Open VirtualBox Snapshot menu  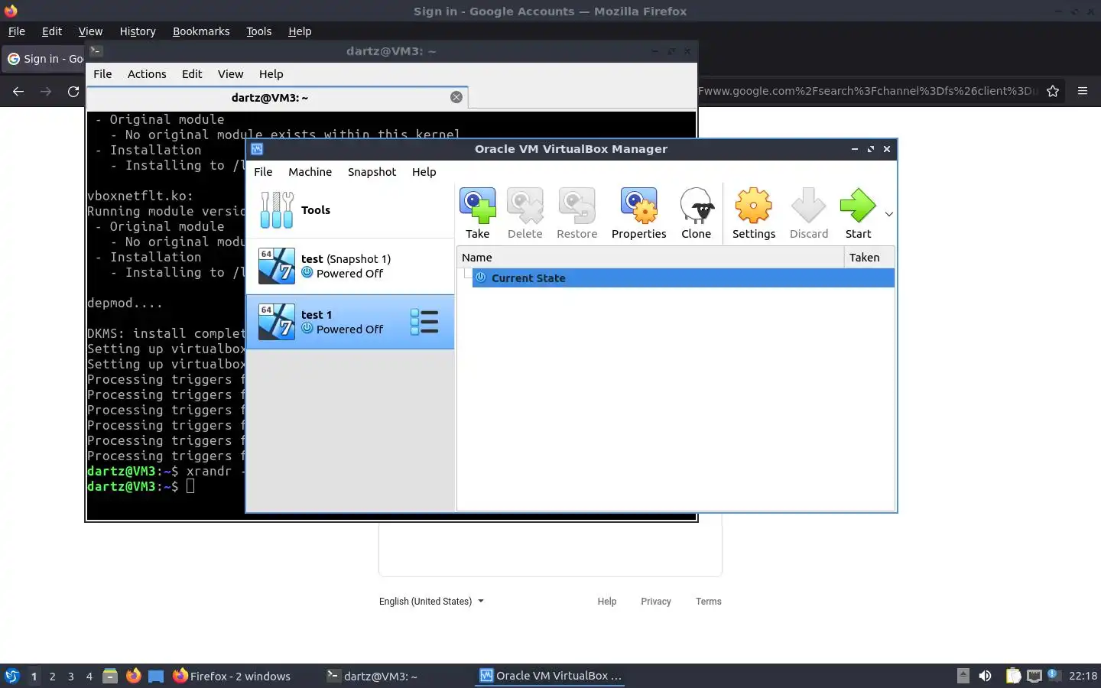(372, 172)
